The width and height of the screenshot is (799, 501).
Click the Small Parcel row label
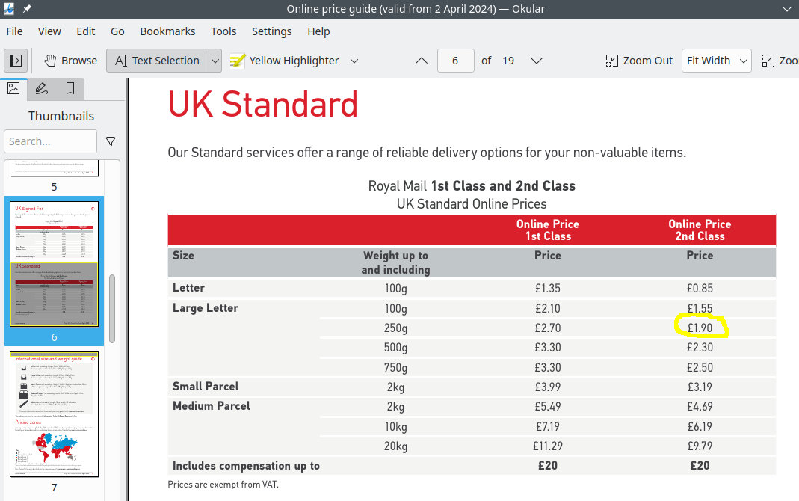pos(206,387)
